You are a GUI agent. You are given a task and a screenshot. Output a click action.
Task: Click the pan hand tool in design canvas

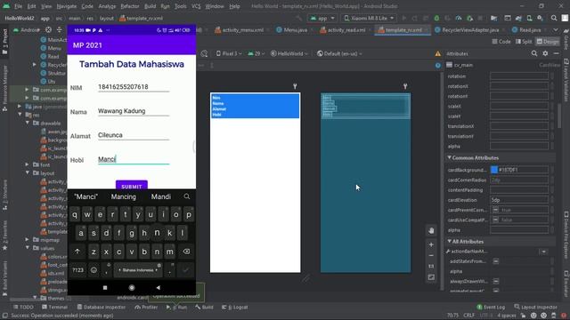pos(431,231)
